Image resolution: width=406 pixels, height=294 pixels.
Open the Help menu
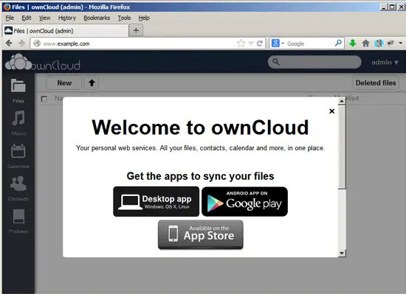pos(144,18)
